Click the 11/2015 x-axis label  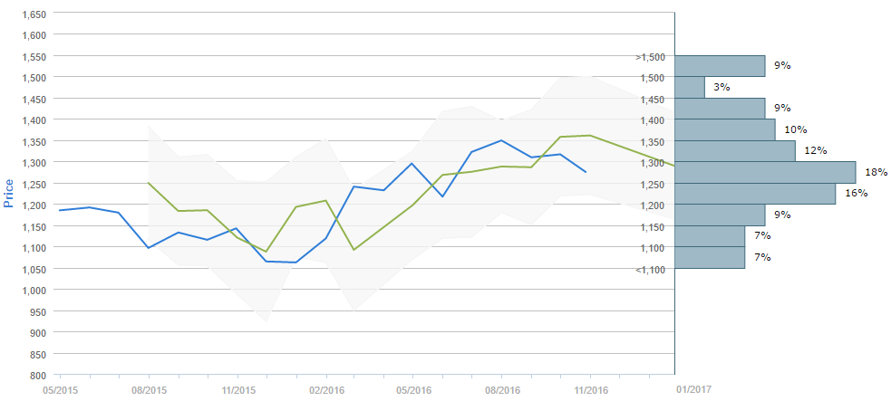[237, 389]
